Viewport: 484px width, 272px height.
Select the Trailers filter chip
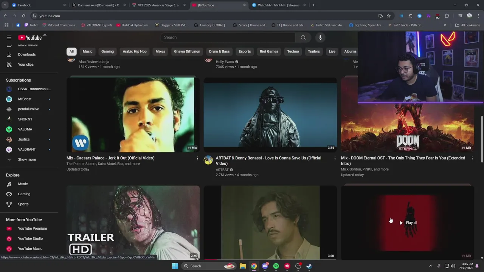pyautogui.click(x=314, y=51)
